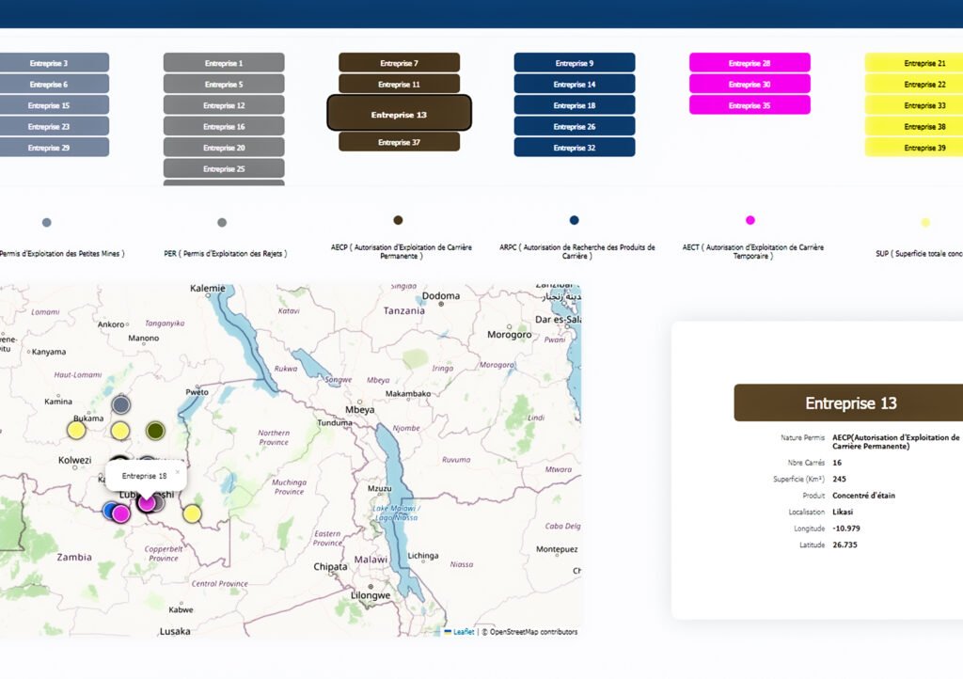Select Entreprise 32
This screenshot has width=963, height=679.
click(575, 148)
